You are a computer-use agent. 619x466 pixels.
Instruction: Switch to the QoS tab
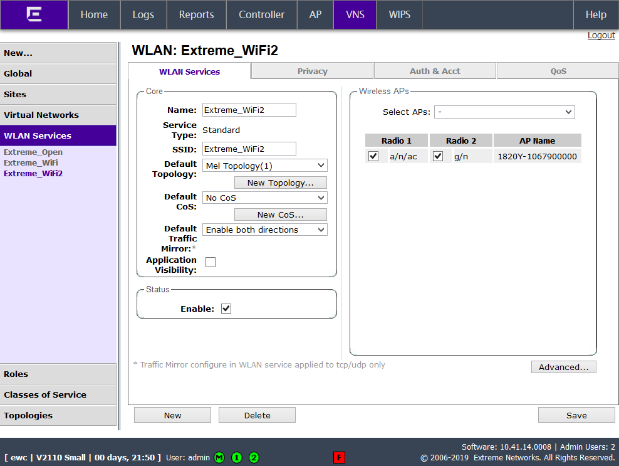pyautogui.click(x=558, y=71)
